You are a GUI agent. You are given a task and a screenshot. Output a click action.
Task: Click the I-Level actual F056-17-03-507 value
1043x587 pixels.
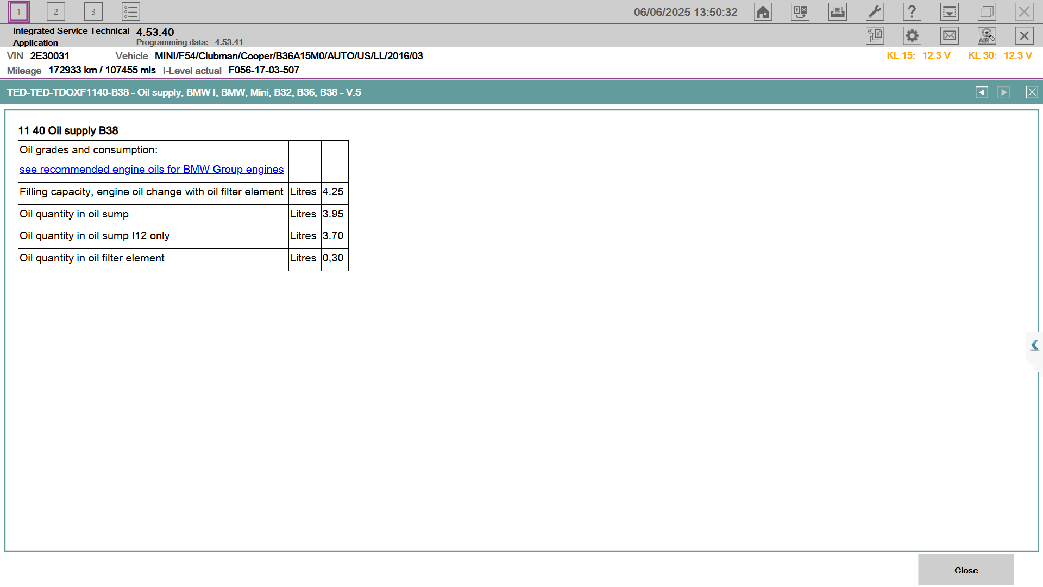(264, 70)
